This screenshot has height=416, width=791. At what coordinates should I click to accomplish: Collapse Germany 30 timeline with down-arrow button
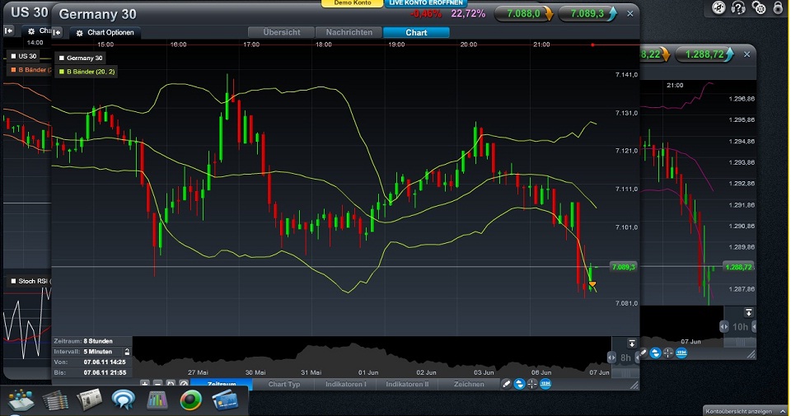click(631, 344)
